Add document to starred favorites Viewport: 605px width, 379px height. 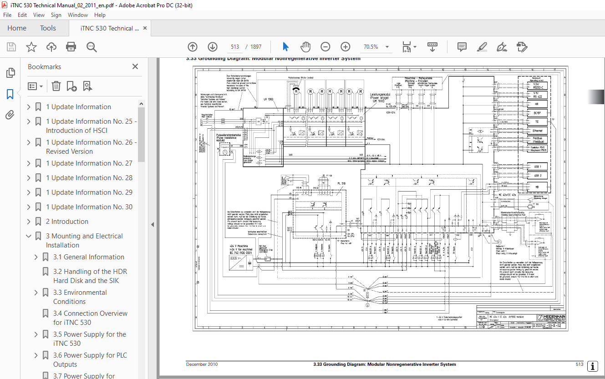31,47
